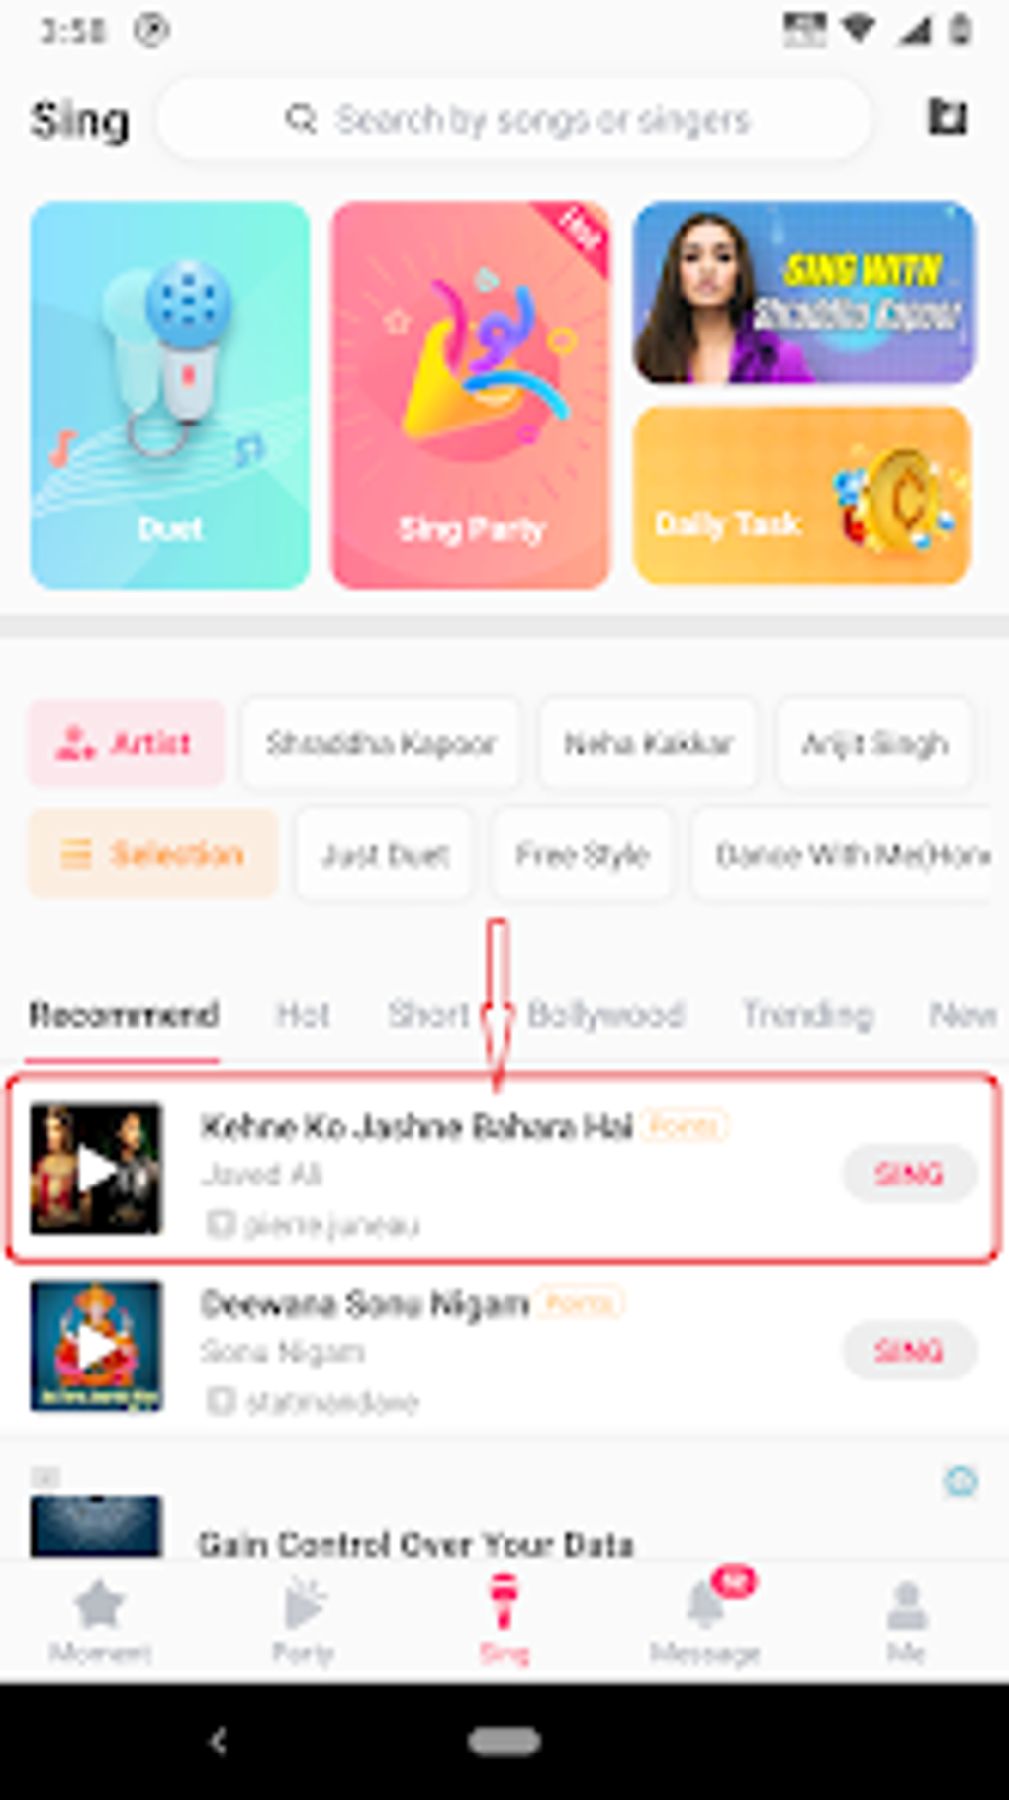Switch to the Bollywood tab
1009x1800 pixels.
[605, 1014]
